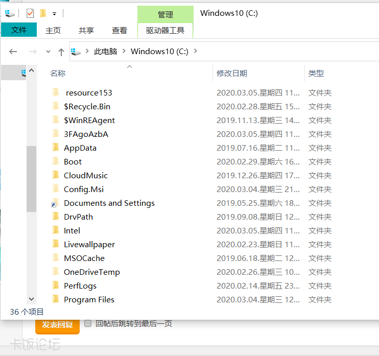Click the date 2019.09.08.星期日 for DrvPath
This screenshot has height=356, width=379.
point(258,217)
